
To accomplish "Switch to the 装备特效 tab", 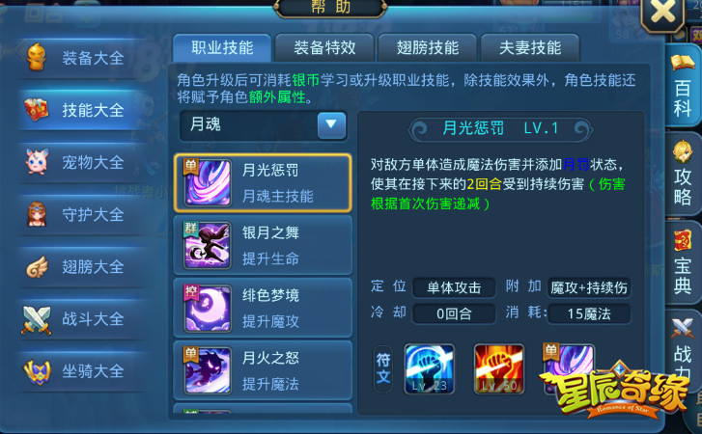I will (x=324, y=48).
